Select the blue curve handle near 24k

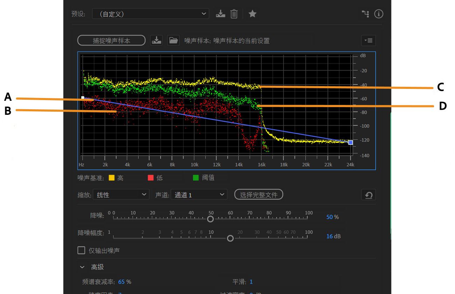[x=350, y=142]
